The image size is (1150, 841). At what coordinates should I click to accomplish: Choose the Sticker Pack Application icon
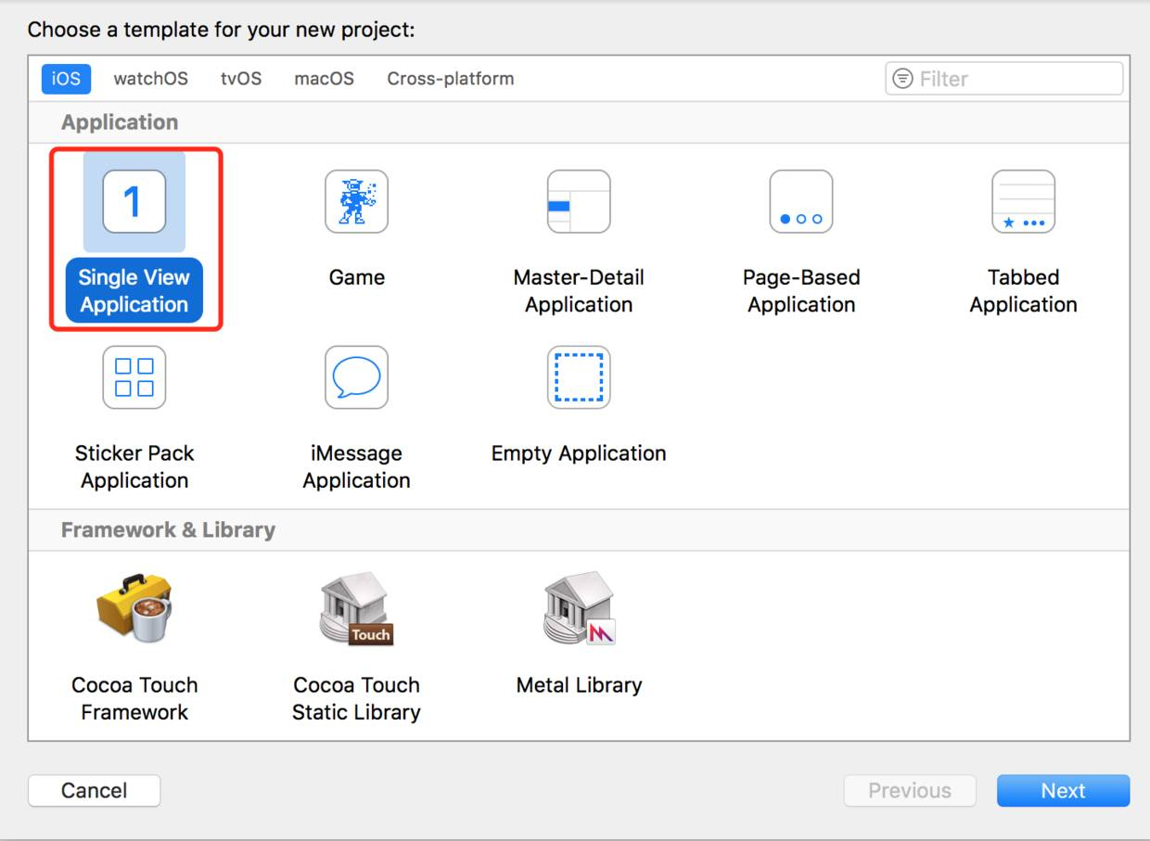[x=134, y=377]
